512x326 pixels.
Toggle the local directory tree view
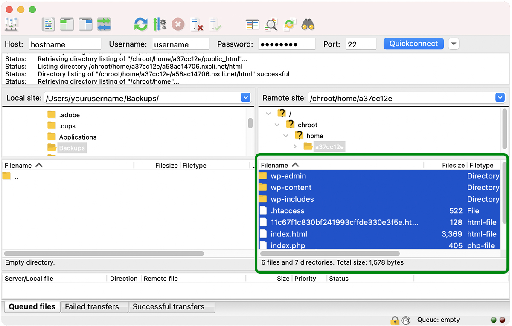tap(67, 25)
